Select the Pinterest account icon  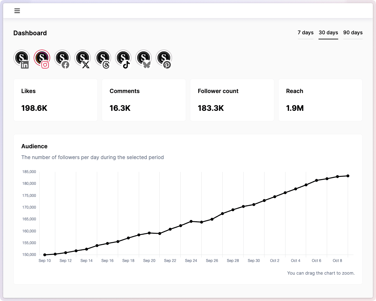tap(164, 58)
